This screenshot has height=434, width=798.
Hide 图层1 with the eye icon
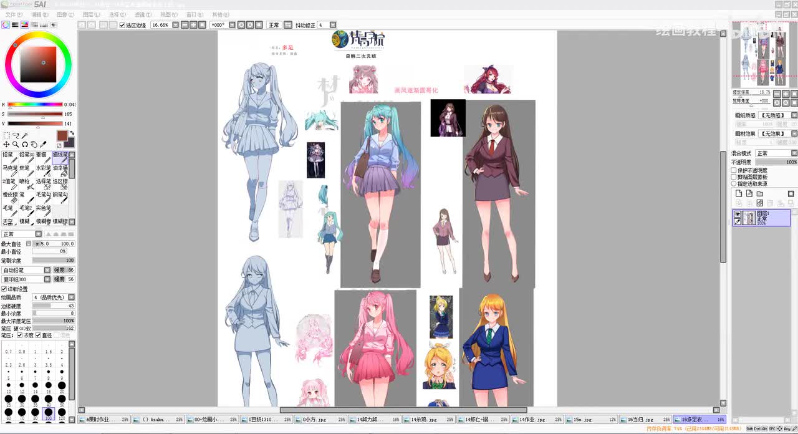[738, 215]
